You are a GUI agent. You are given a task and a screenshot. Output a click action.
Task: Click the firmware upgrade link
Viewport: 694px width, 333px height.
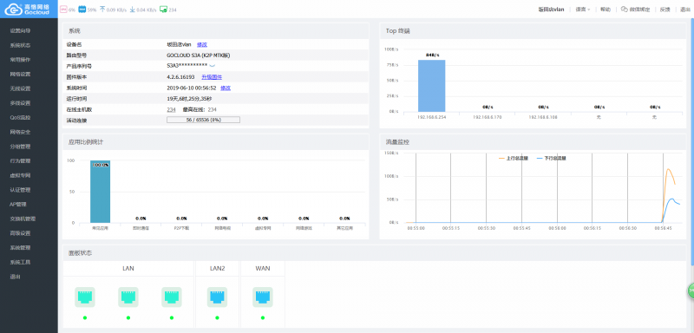pos(212,77)
